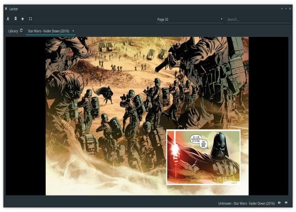Close the Star Wars - Vader Down tab
Image resolution: width=296 pixels, height=212 pixels.
[73, 31]
